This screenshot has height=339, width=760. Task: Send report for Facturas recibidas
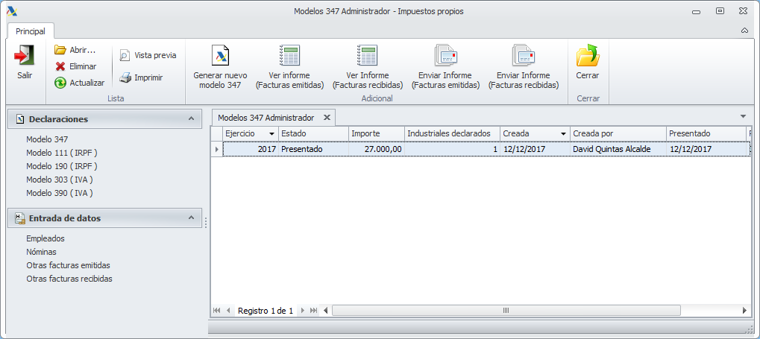(x=524, y=67)
